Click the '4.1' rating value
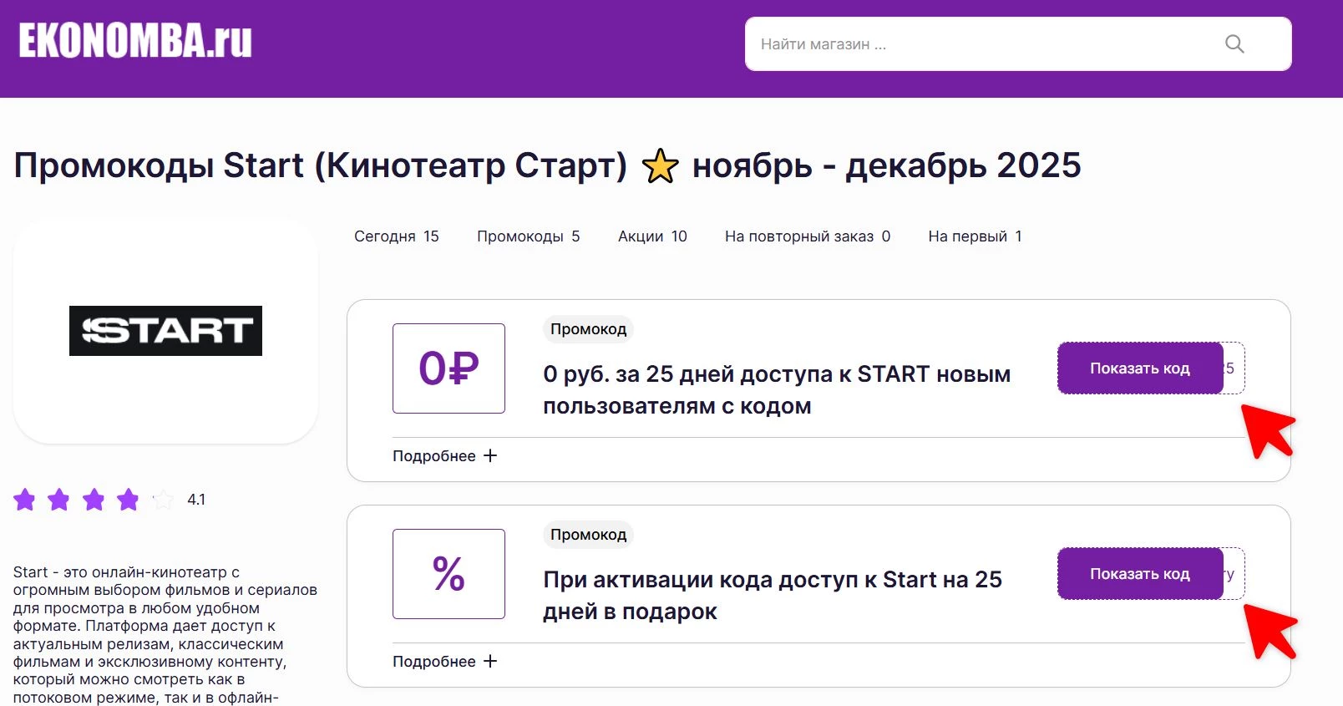This screenshot has height=706, width=1343. (196, 500)
